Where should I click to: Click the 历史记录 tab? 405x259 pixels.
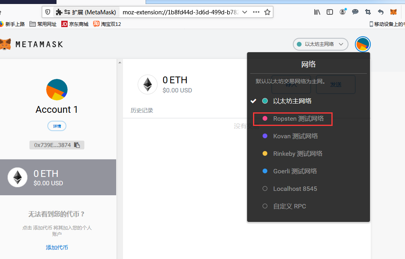142,110
